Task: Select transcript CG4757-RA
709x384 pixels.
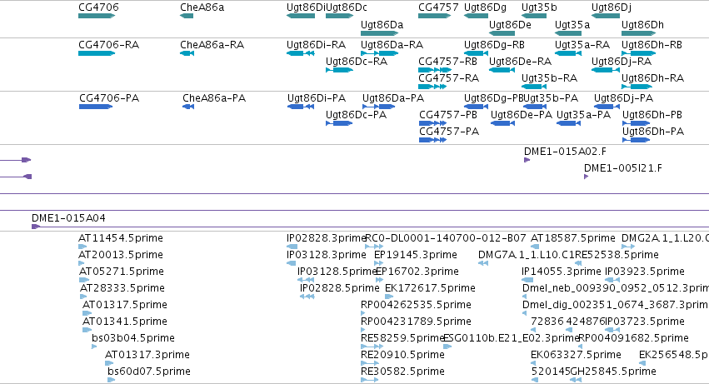Action: (432, 87)
